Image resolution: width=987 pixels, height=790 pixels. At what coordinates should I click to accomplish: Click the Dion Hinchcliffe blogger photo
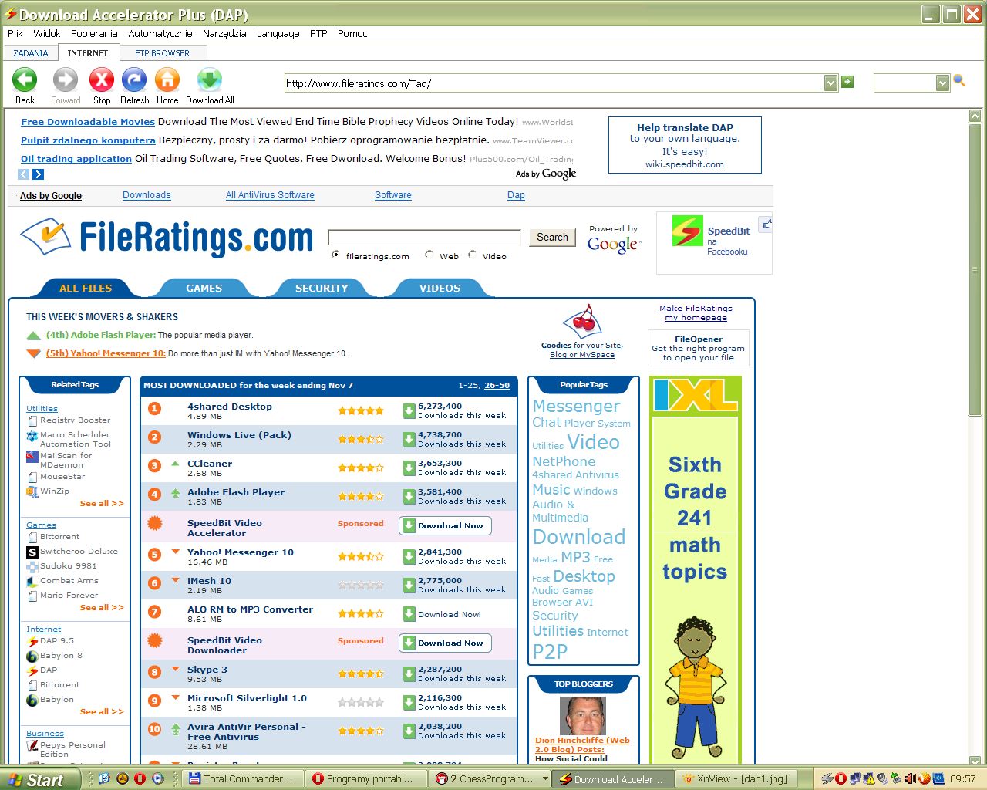click(x=582, y=715)
